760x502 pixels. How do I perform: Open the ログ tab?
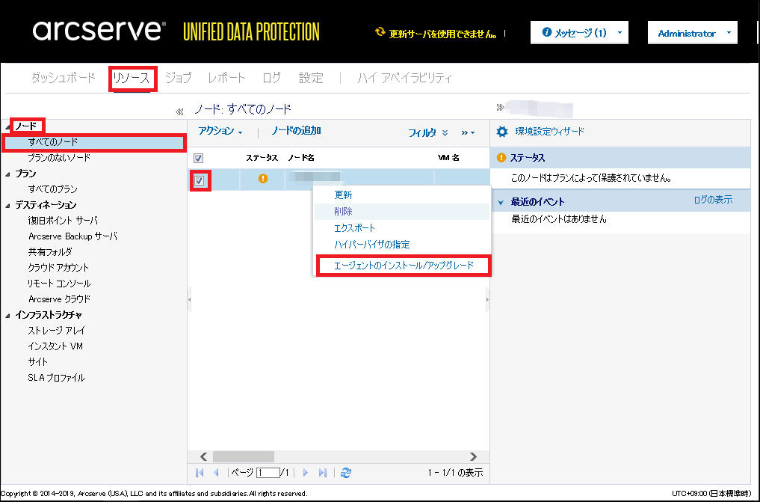pos(271,78)
